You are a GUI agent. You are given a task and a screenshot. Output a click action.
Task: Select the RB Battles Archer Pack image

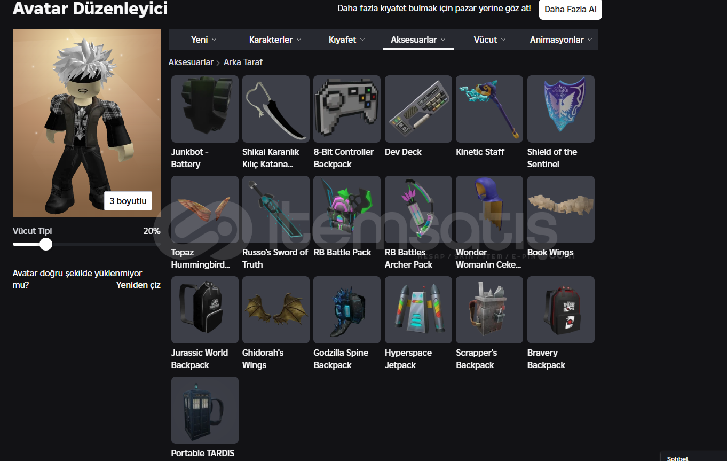pos(418,209)
